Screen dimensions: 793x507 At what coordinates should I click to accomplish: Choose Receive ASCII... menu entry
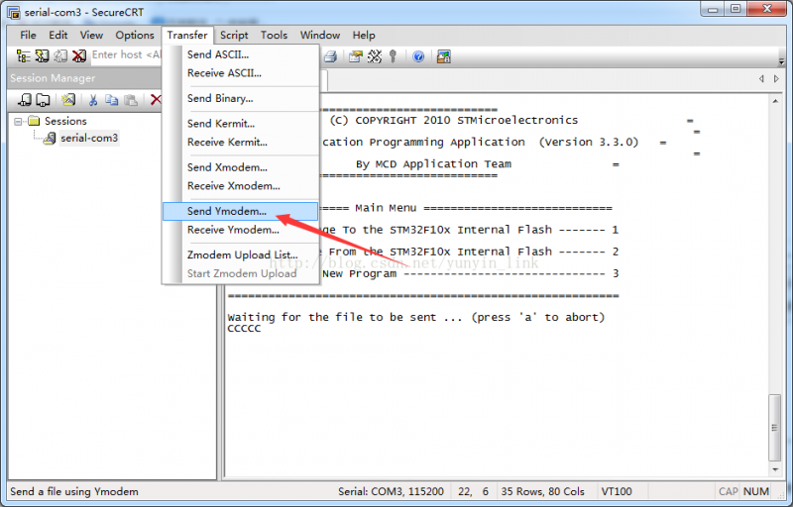pos(241,73)
